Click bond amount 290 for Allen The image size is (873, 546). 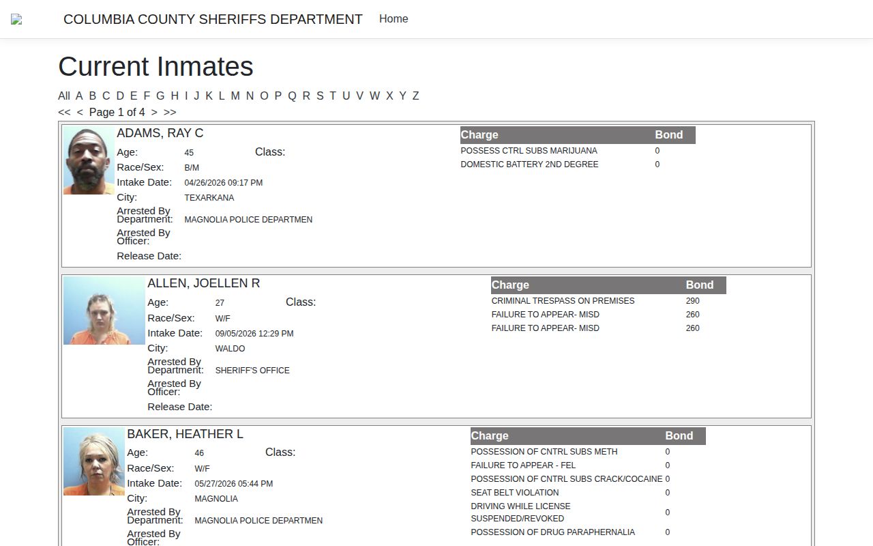click(x=693, y=301)
